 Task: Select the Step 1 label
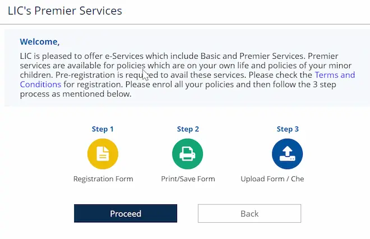point(103,129)
